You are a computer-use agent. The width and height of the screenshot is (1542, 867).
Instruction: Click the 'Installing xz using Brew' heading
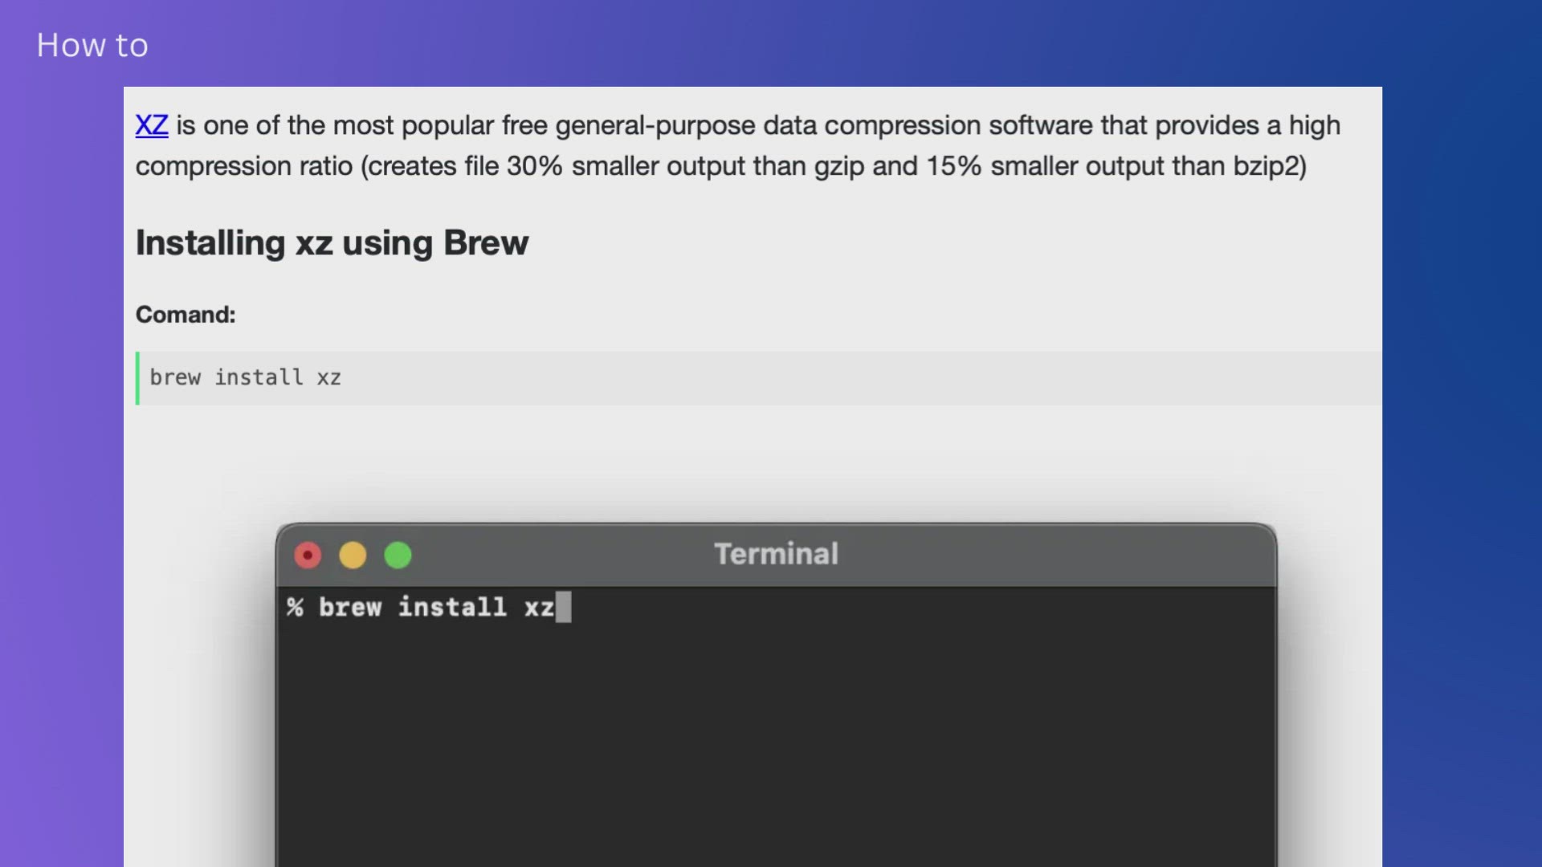[x=332, y=242]
